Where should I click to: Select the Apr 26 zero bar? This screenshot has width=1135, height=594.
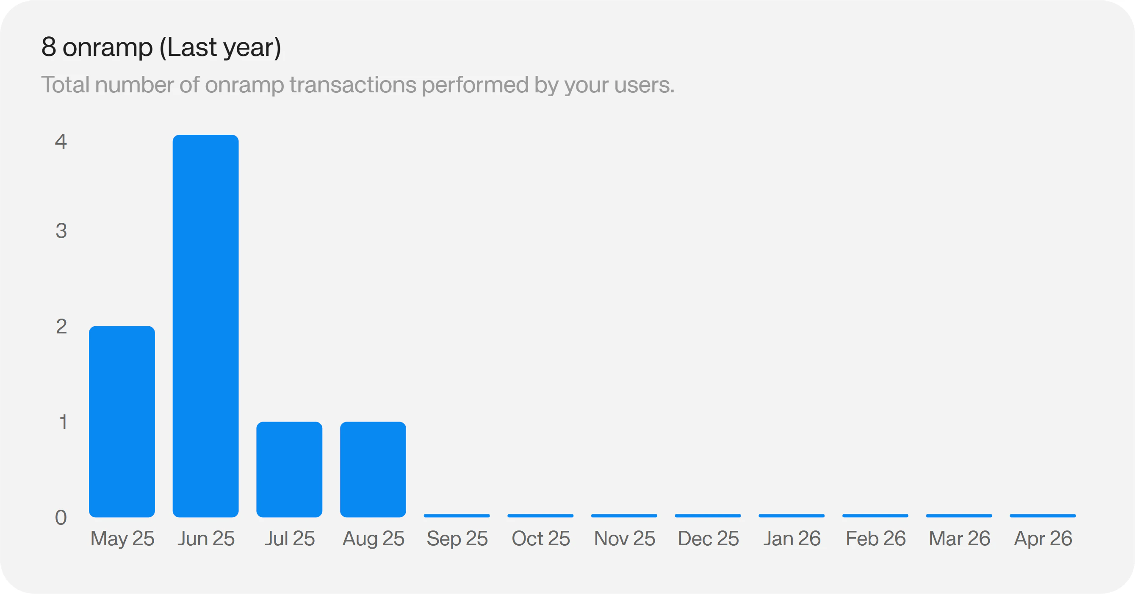(x=1043, y=516)
